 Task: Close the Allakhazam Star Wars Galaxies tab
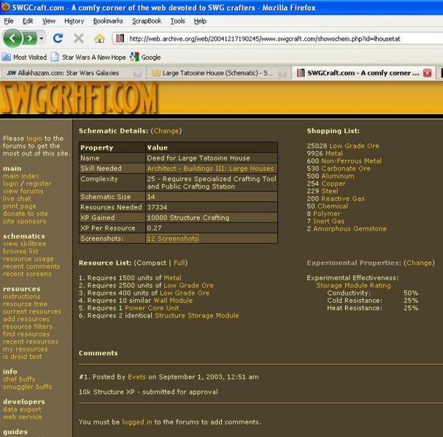(x=138, y=73)
